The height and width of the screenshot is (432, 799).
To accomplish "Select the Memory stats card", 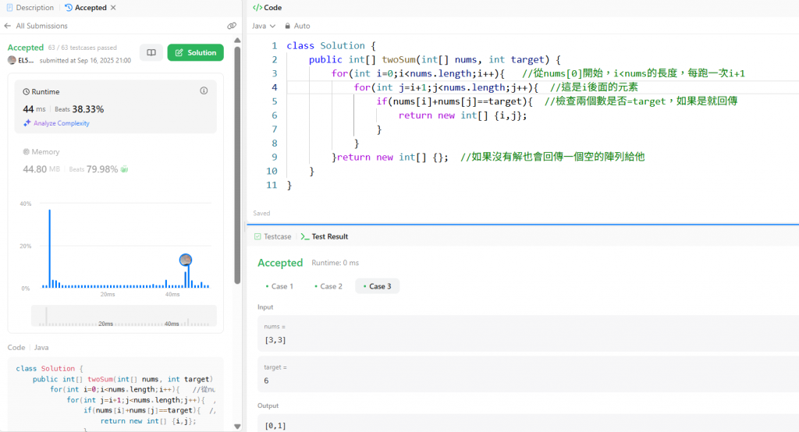I will pyautogui.click(x=115, y=161).
